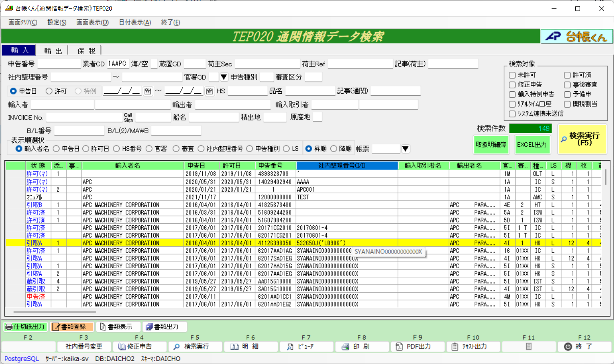Open the 画面クリア menu
Image resolution: width=614 pixels, height=364 pixels.
pyautogui.click(x=23, y=22)
